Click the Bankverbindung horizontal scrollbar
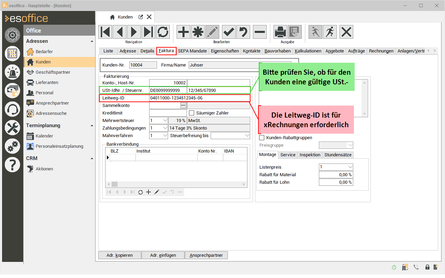 pyautogui.click(x=176, y=184)
